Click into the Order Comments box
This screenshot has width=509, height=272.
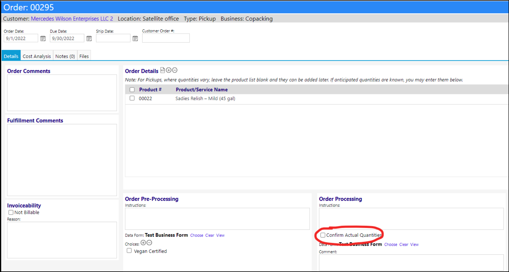pos(62,93)
